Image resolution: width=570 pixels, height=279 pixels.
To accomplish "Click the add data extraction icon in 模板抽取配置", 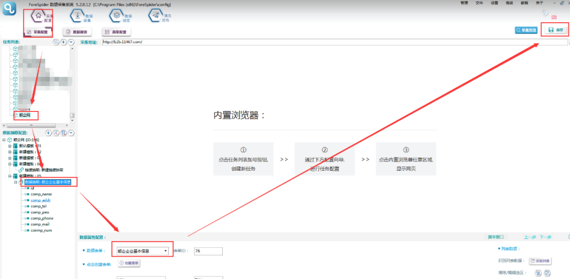I will 64,133.
